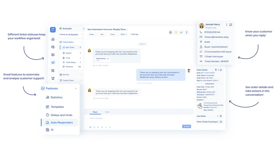Click the pop-out icon on Jennah Harry card
279x156 pixels.
[x=231, y=25]
